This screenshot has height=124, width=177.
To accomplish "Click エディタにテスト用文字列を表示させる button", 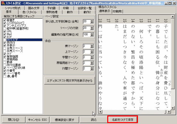I will click(x=69, y=81).
